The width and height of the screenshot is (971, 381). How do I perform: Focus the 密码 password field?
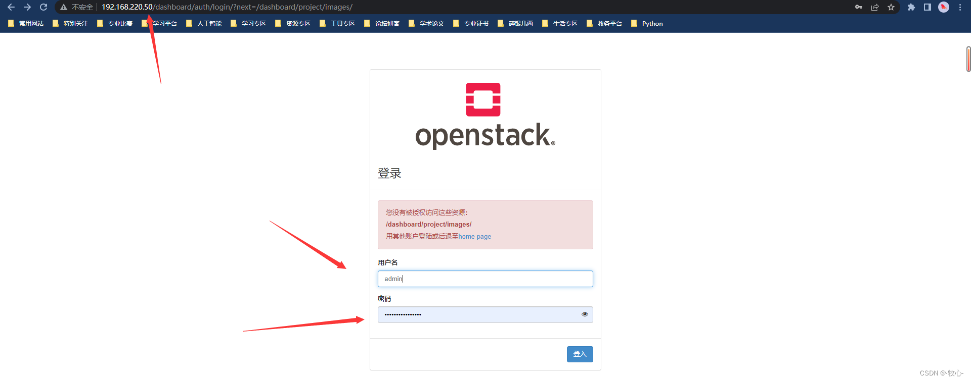click(485, 315)
